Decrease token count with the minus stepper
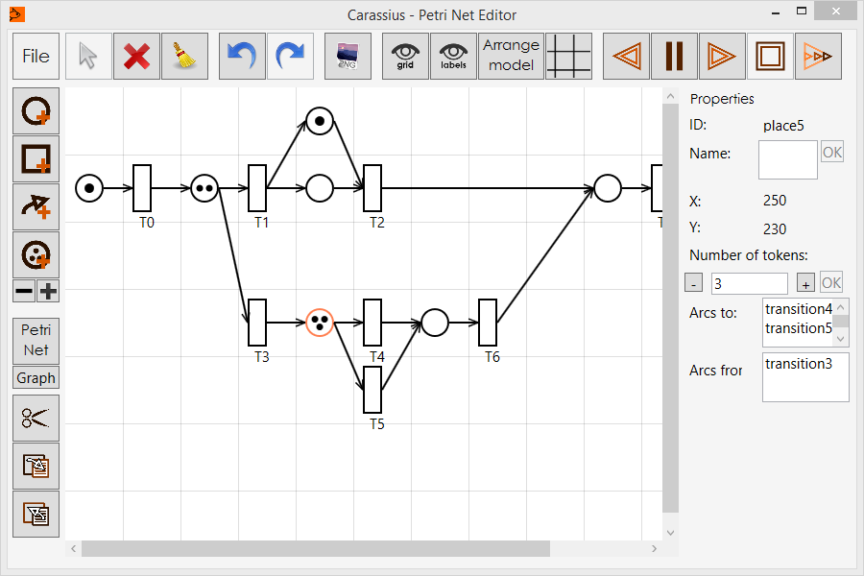 click(693, 283)
